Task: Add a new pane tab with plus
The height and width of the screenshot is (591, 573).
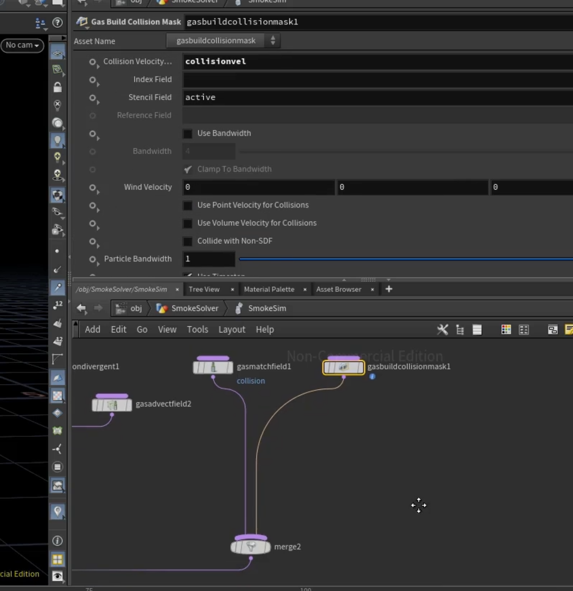Action: point(389,289)
